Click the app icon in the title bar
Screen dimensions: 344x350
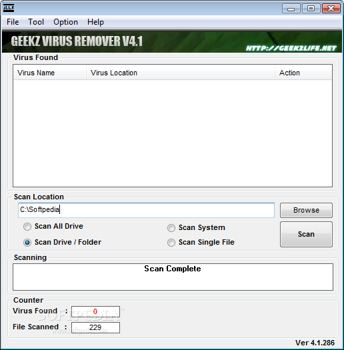coord(9,8)
